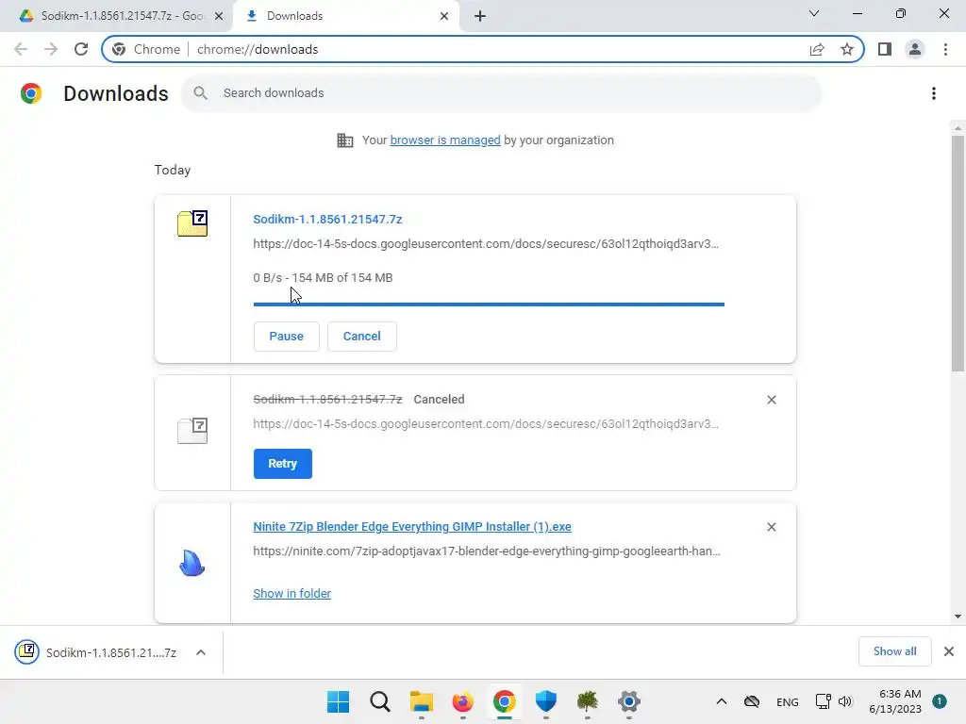Open the browser side panel

(x=885, y=49)
